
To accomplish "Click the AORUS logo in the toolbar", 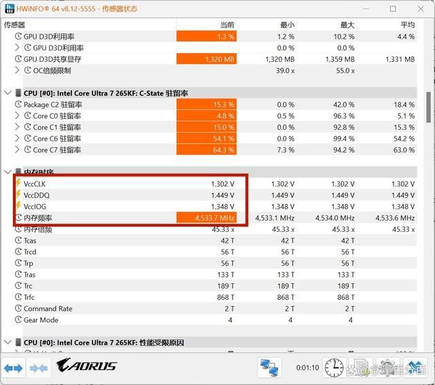I will [88, 366].
